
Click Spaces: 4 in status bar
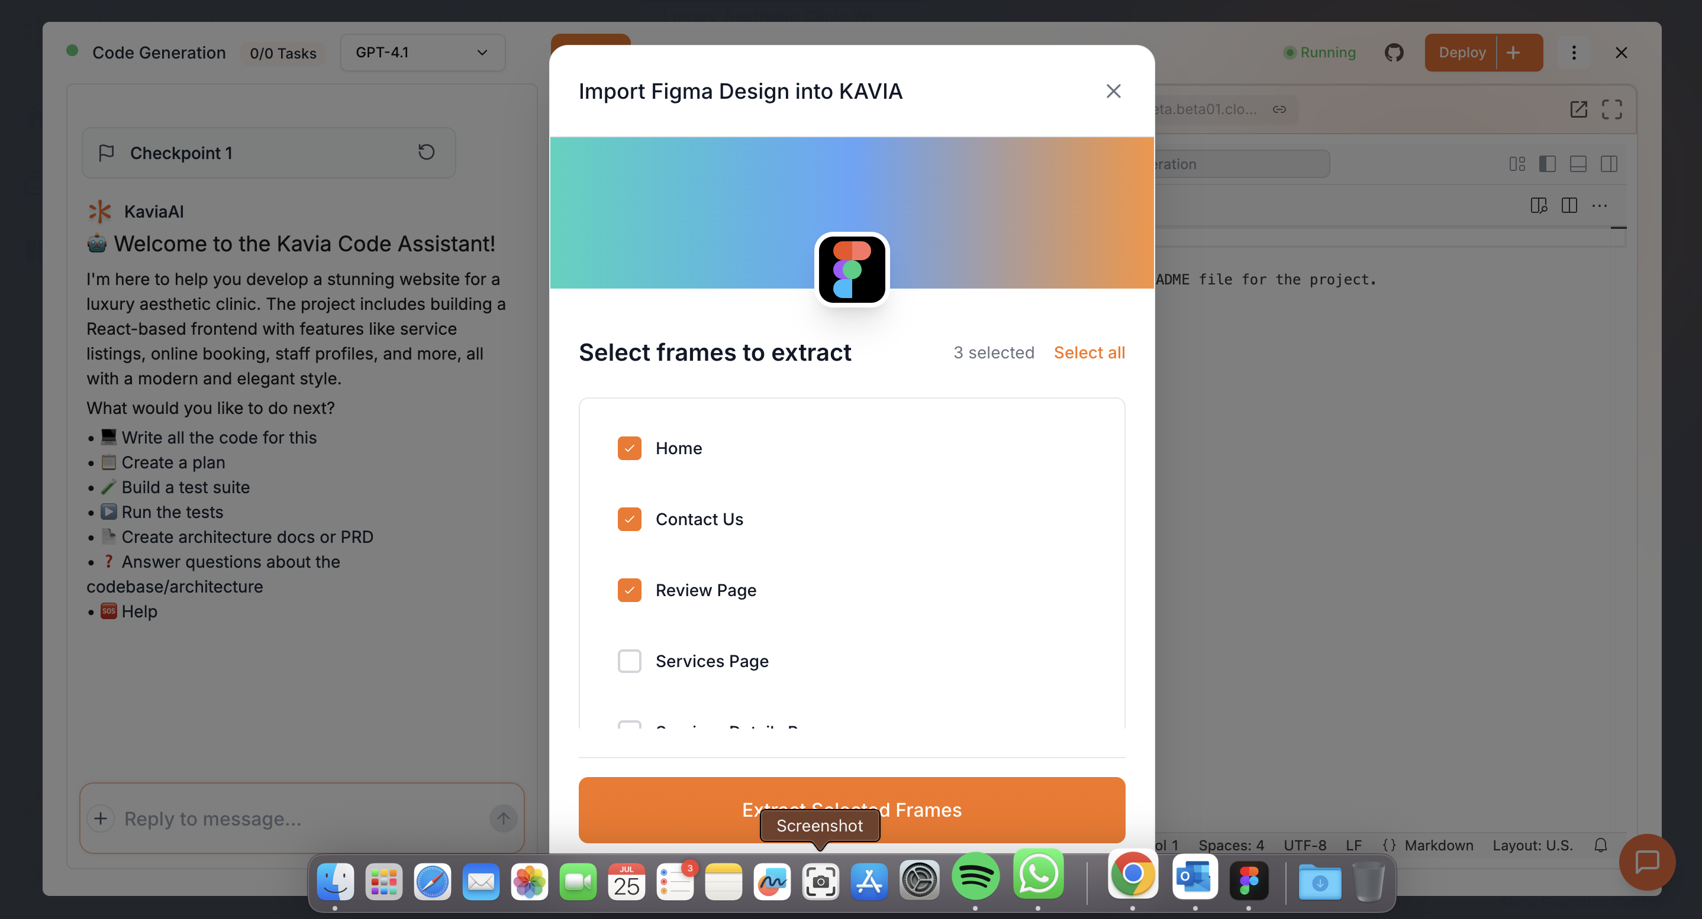click(x=1231, y=845)
